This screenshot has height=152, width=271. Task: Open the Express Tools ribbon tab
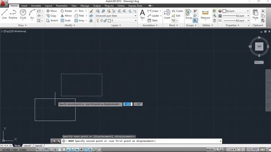tap(135, 5)
